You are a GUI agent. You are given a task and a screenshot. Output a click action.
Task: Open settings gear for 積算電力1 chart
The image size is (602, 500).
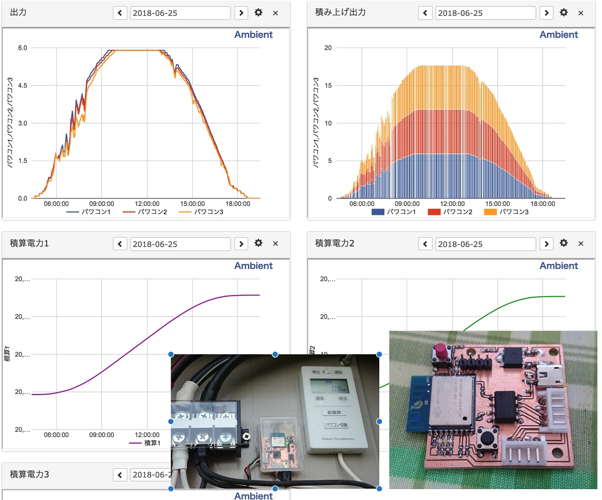[x=258, y=243]
